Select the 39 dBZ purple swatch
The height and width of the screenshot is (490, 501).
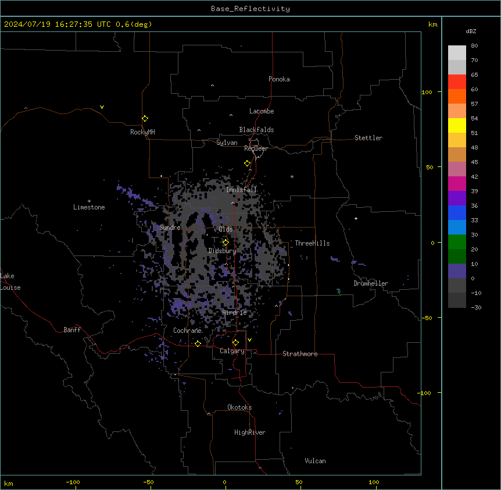(x=457, y=198)
